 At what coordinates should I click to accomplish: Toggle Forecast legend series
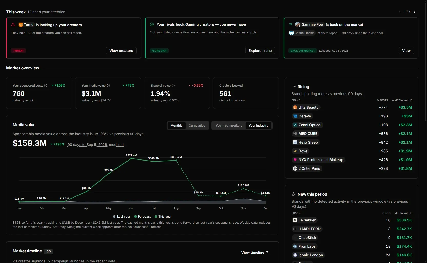143,217
